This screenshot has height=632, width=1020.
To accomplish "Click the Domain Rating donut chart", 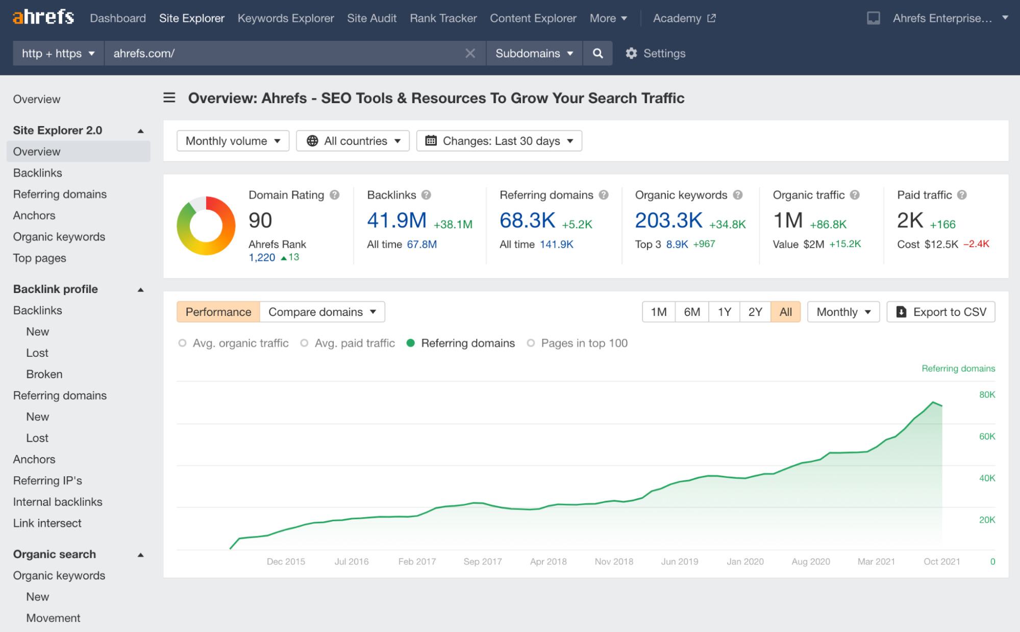I will coord(206,226).
